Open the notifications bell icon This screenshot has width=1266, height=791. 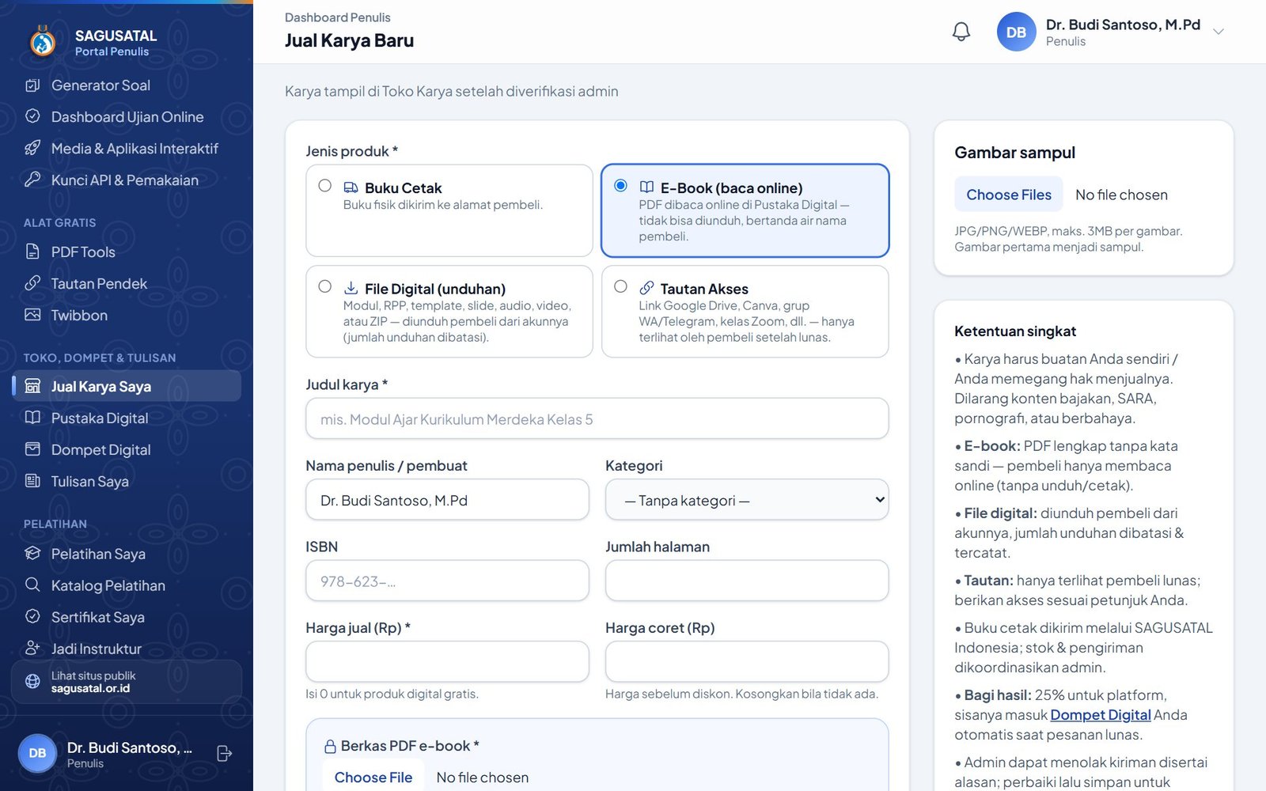coord(961,32)
